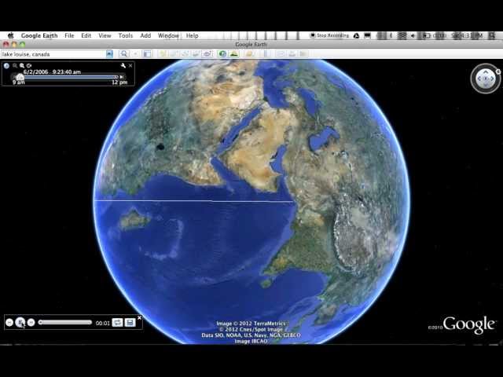This screenshot has height=377, width=503.
Task: Click the Record a Tour toolbar icon
Action: pyautogui.click(x=207, y=54)
